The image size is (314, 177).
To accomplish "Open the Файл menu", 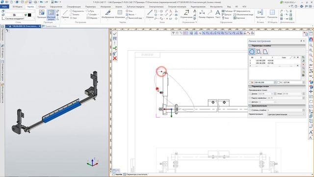I will pos(4,6).
